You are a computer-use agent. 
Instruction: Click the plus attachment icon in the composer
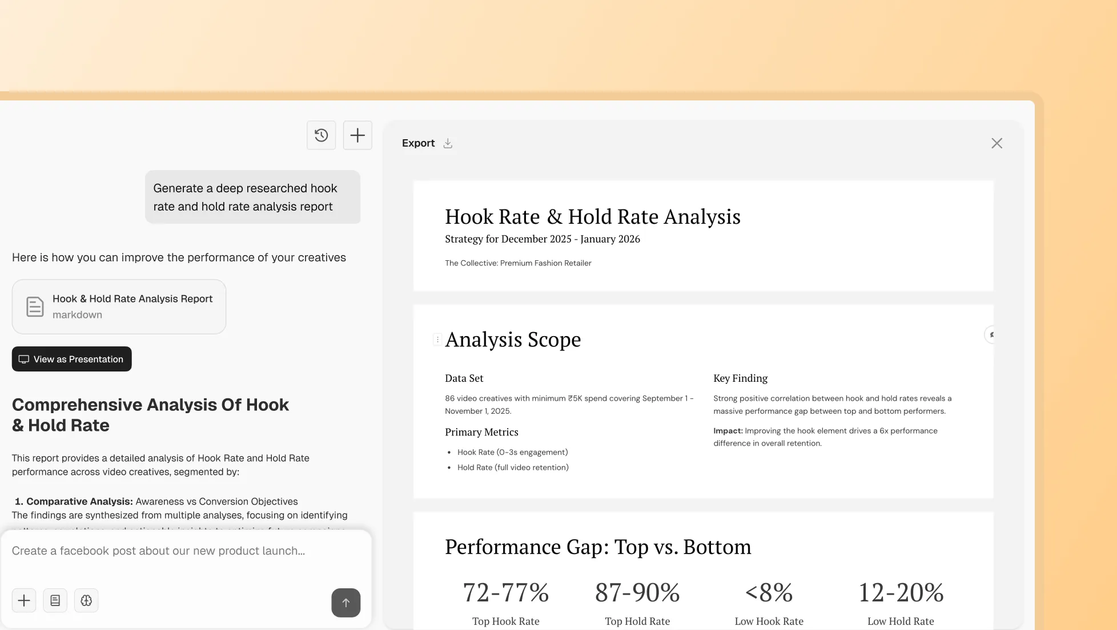[x=24, y=600]
